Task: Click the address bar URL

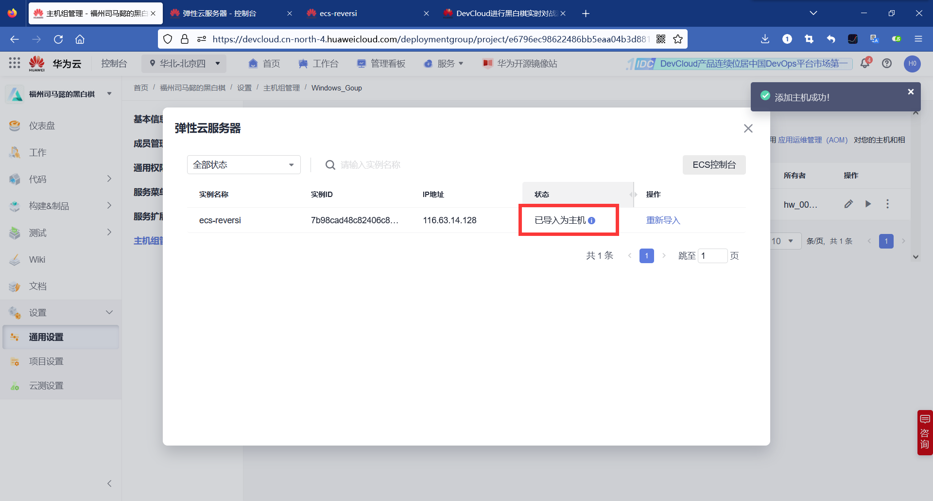Action: coord(430,39)
